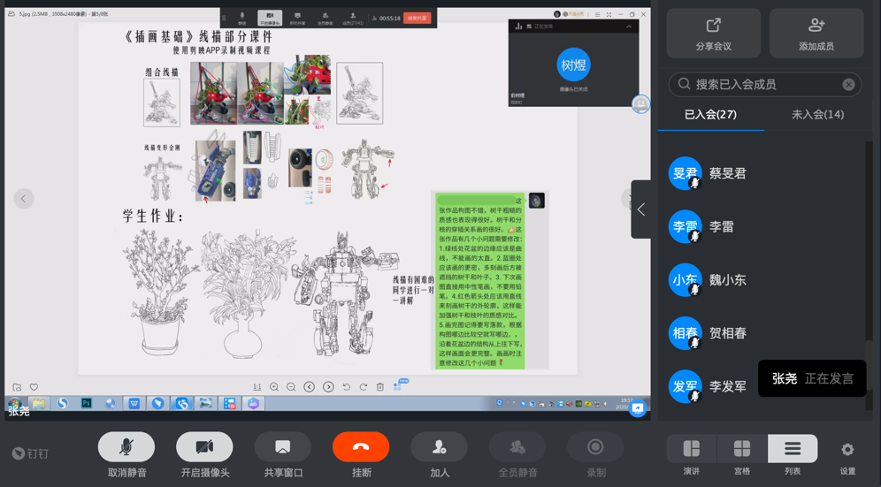Toggle mic badge on 蔡旻君 avatar

(x=695, y=183)
